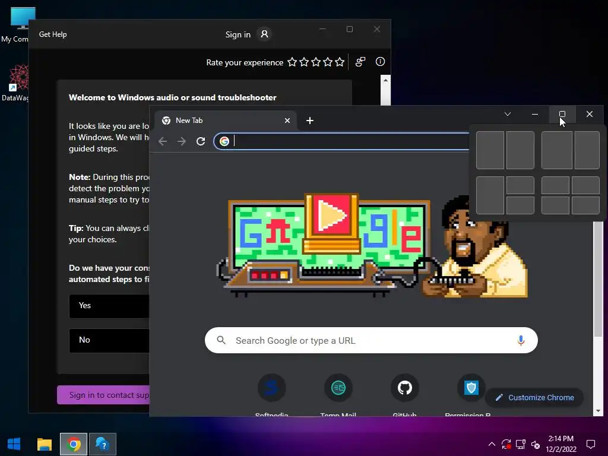
Task: Click the Google icon in address bar
Action: (224, 141)
